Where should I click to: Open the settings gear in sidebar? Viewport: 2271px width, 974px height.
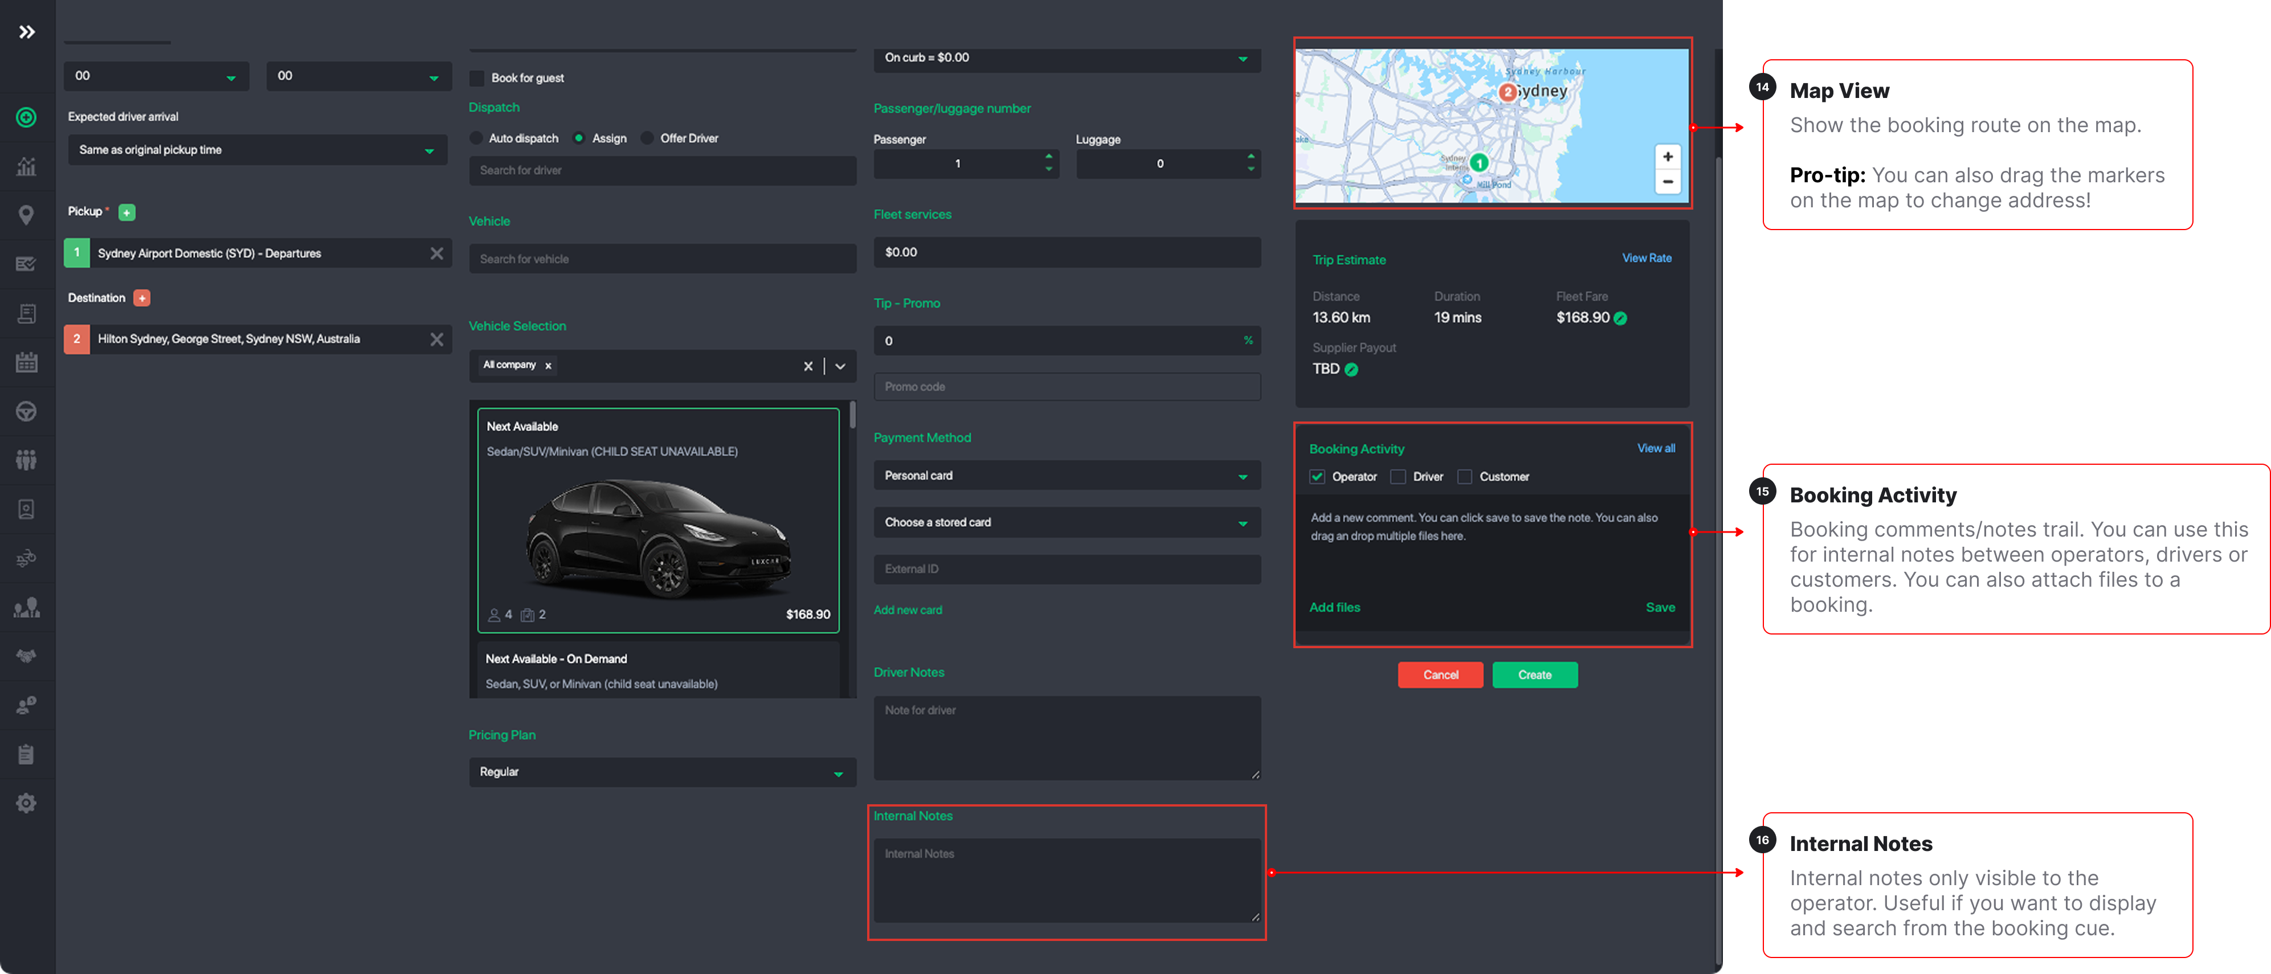coord(26,803)
